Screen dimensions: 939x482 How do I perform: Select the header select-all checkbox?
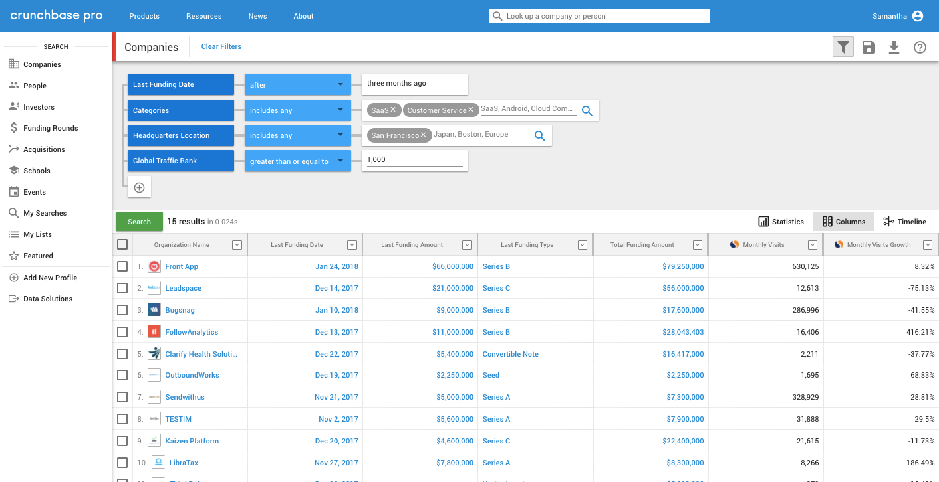click(x=122, y=244)
